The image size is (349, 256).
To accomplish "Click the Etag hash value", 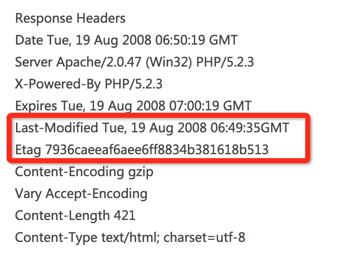I will pos(157,150).
